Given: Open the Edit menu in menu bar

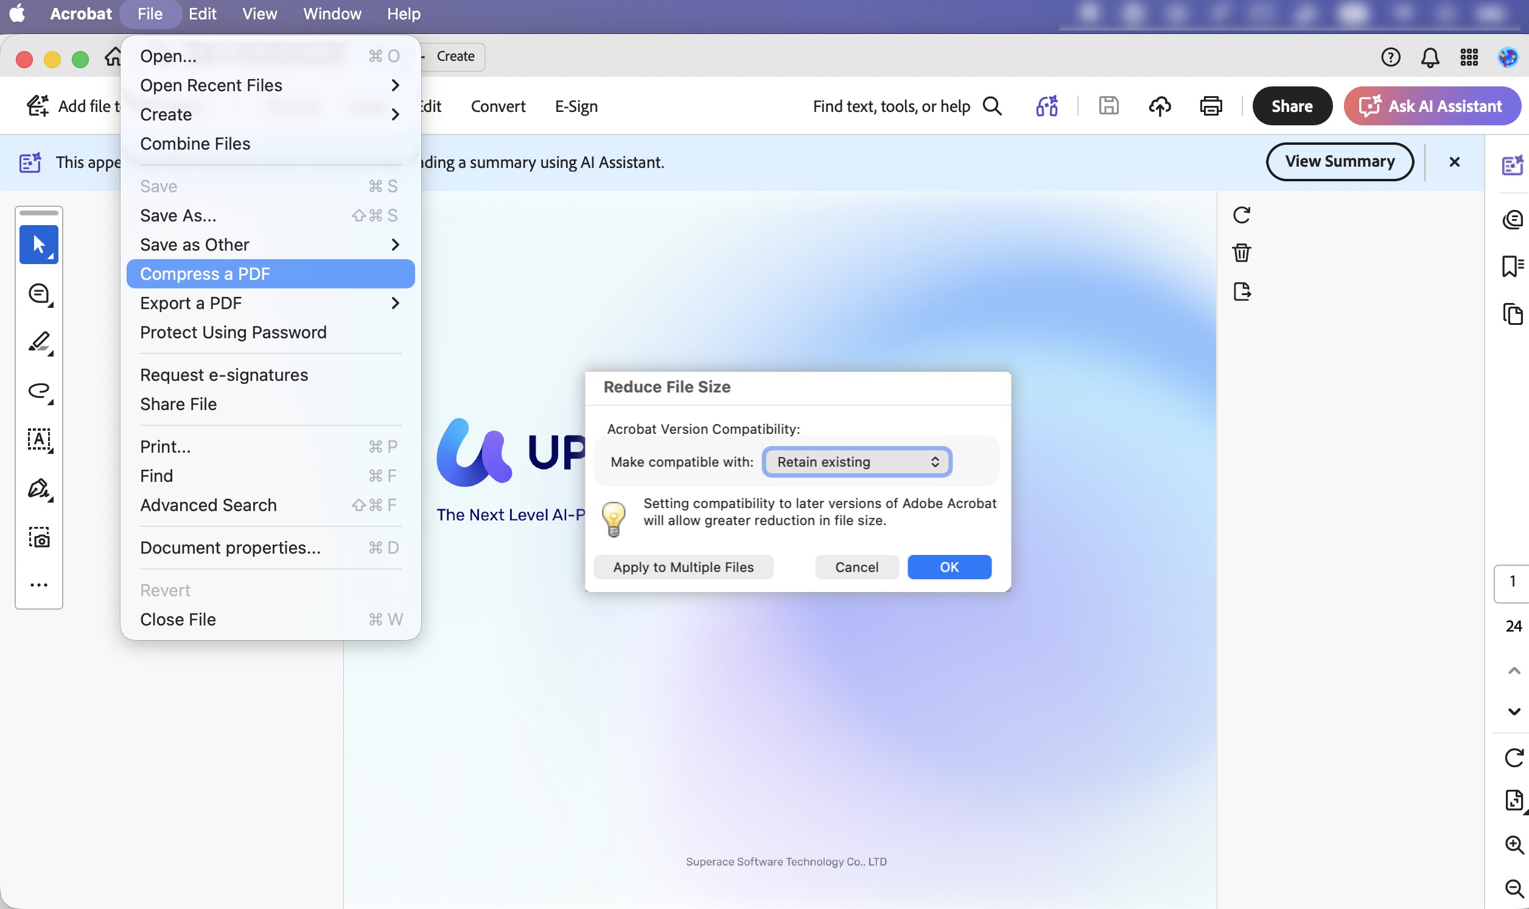Looking at the screenshot, I should [x=202, y=13].
